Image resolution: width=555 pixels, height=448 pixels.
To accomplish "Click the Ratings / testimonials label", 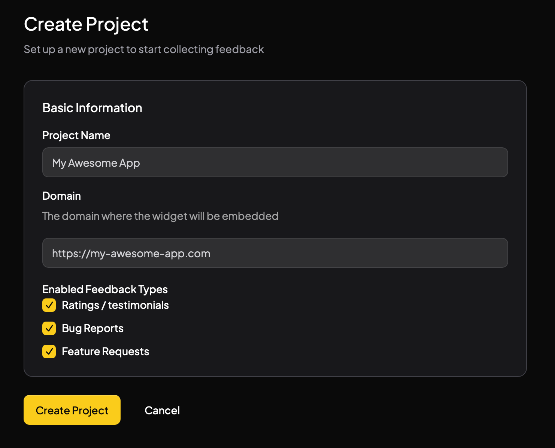I will (x=115, y=305).
